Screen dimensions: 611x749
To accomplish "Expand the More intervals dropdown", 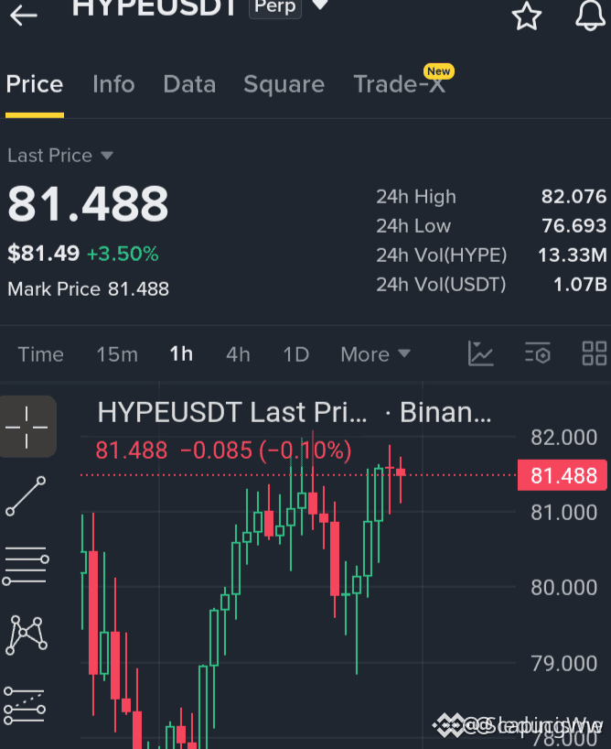I will coord(375,354).
